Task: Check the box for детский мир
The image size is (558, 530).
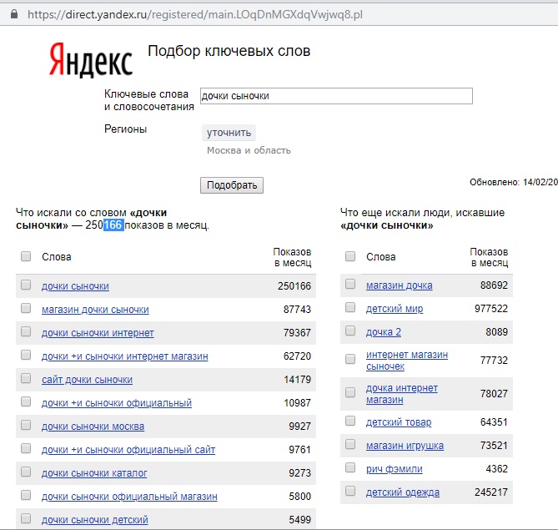Action: [x=350, y=307]
